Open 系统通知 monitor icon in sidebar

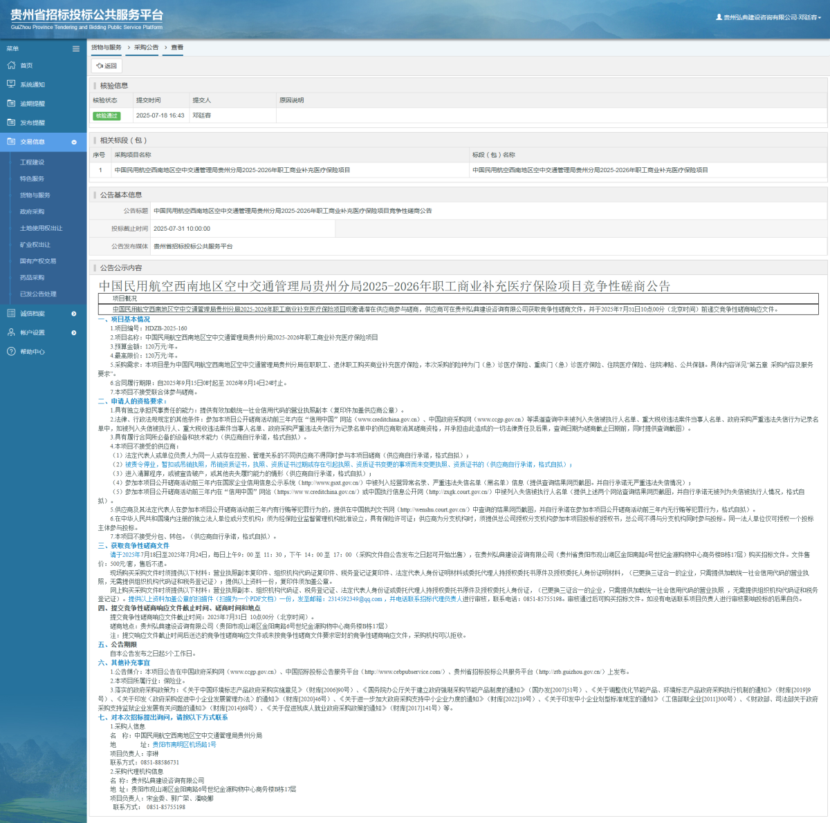[11, 84]
